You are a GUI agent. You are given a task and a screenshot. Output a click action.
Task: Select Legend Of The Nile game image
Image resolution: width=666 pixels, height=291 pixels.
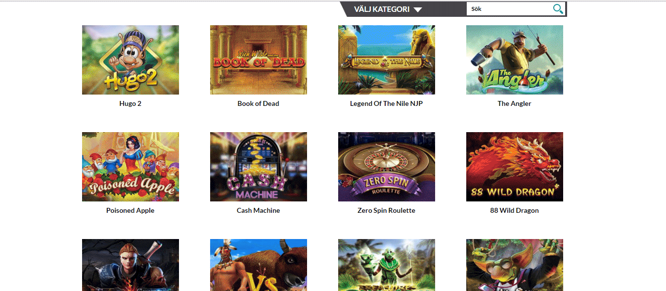387,60
